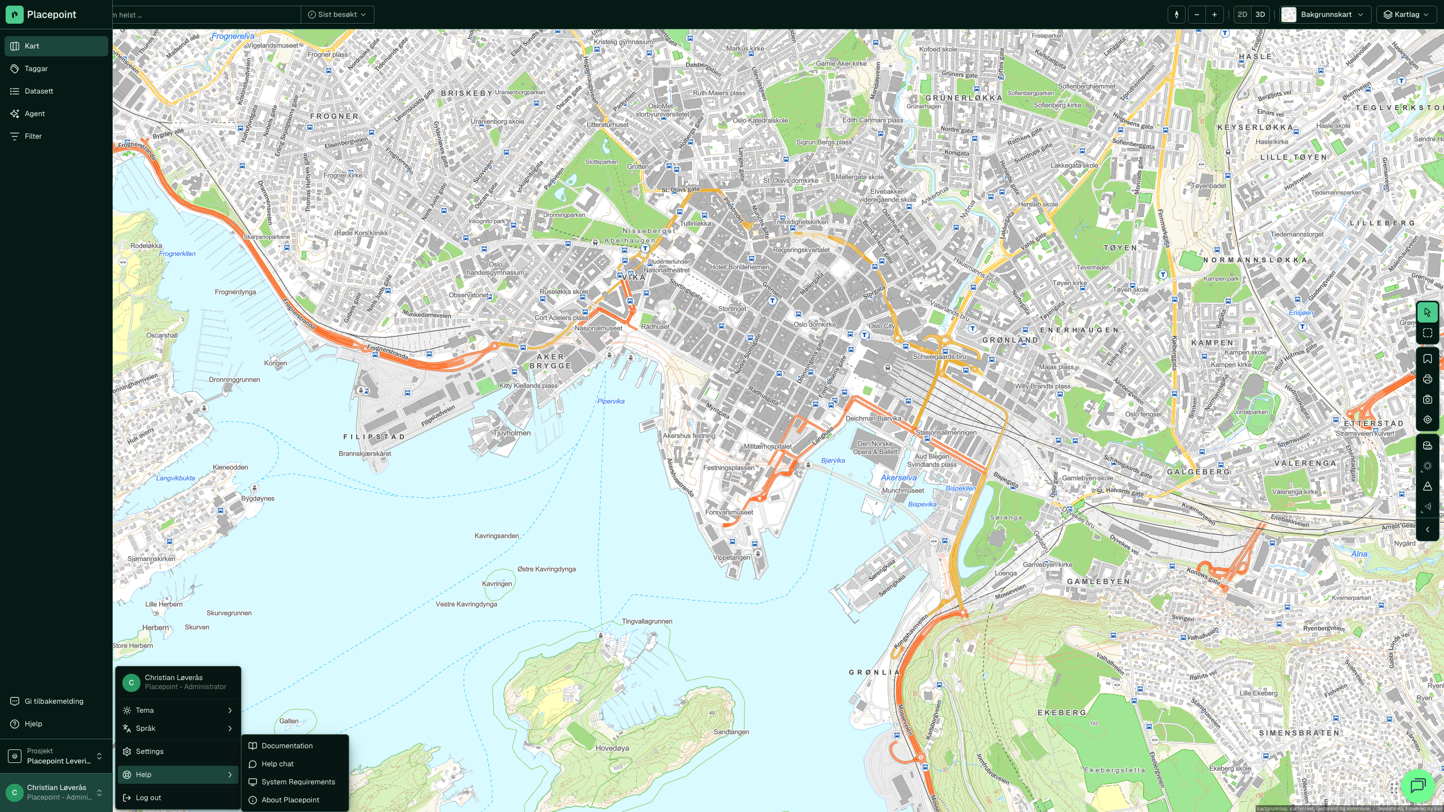Screen dimensions: 1444x812
Task: Select the measuring tape tool
Action: (1428, 446)
